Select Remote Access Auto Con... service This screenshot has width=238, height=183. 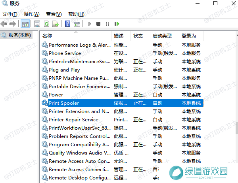122,161
